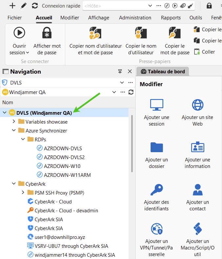
Task: Expand the Variables showcase folder
Action: tap(14, 122)
